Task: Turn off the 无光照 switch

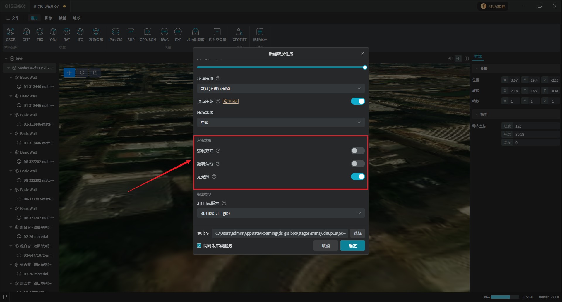Action: tap(358, 176)
